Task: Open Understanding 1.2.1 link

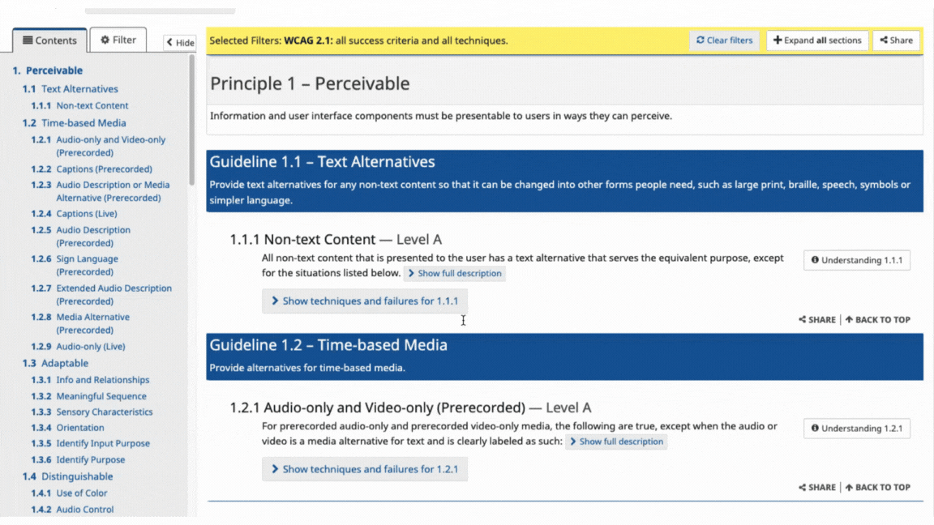Action: point(856,428)
